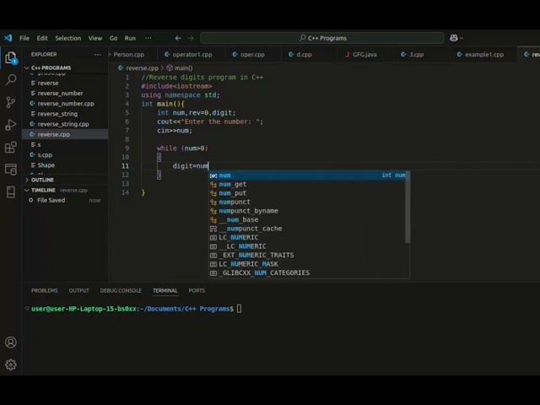Screen dimensions: 540x405
Task: Open the View menu
Action: coord(95,38)
